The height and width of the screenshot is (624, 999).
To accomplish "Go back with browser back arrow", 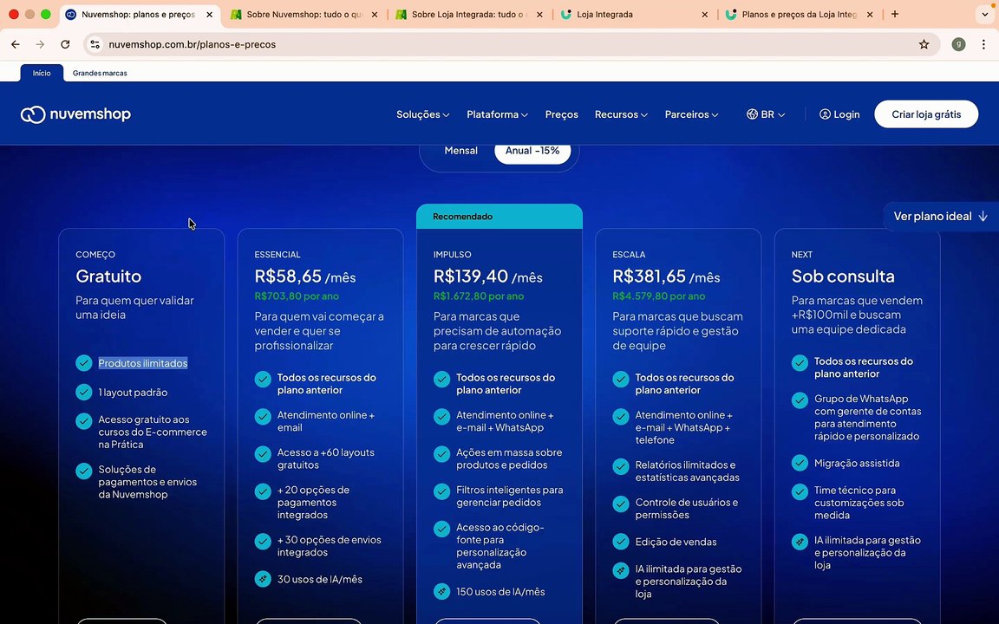I will click(x=16, y=44).
